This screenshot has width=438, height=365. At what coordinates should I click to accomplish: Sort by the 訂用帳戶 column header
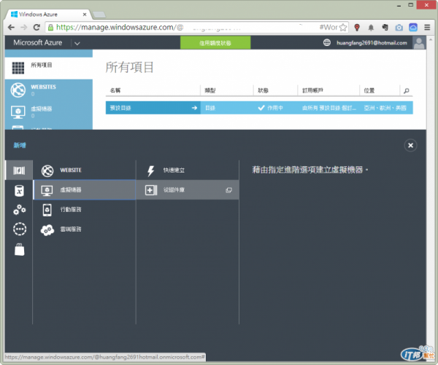[313, 90]
